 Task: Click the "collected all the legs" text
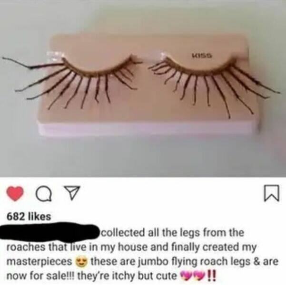point(148,233)
